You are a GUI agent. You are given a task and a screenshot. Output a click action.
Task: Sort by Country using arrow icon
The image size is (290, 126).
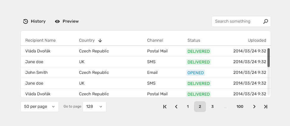point(100,41)
